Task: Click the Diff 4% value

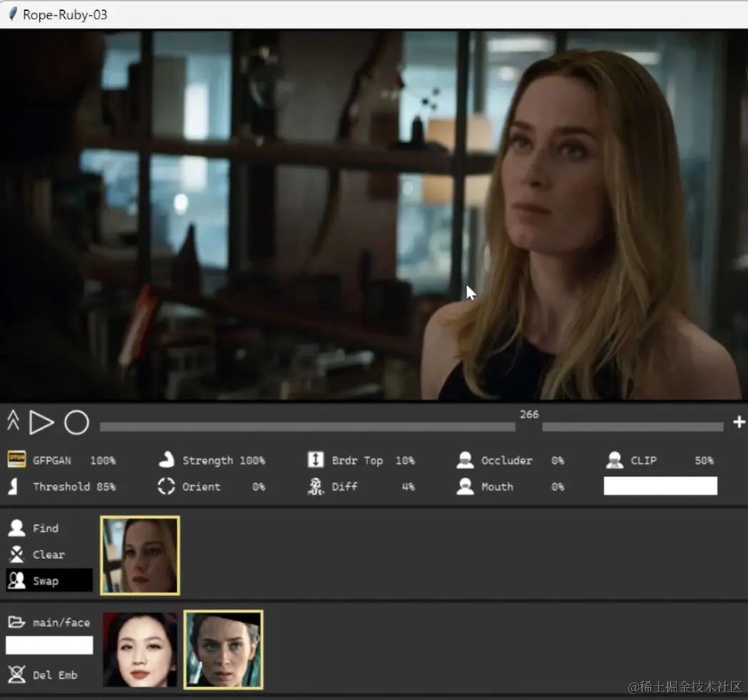Action: (408, 487)
